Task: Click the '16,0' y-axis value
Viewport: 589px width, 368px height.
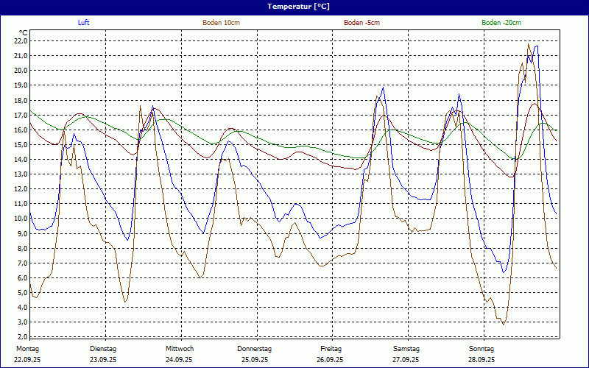Action: tap(21, 130)
